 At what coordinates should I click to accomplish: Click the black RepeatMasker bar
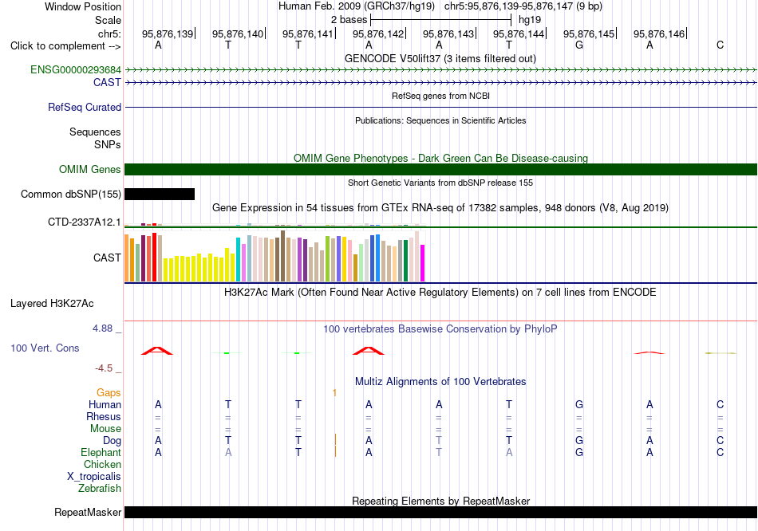[x=440, y=512]
